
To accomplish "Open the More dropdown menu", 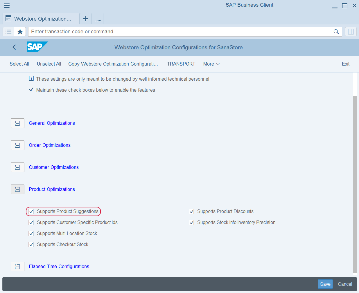I will [x=211, y=64].
